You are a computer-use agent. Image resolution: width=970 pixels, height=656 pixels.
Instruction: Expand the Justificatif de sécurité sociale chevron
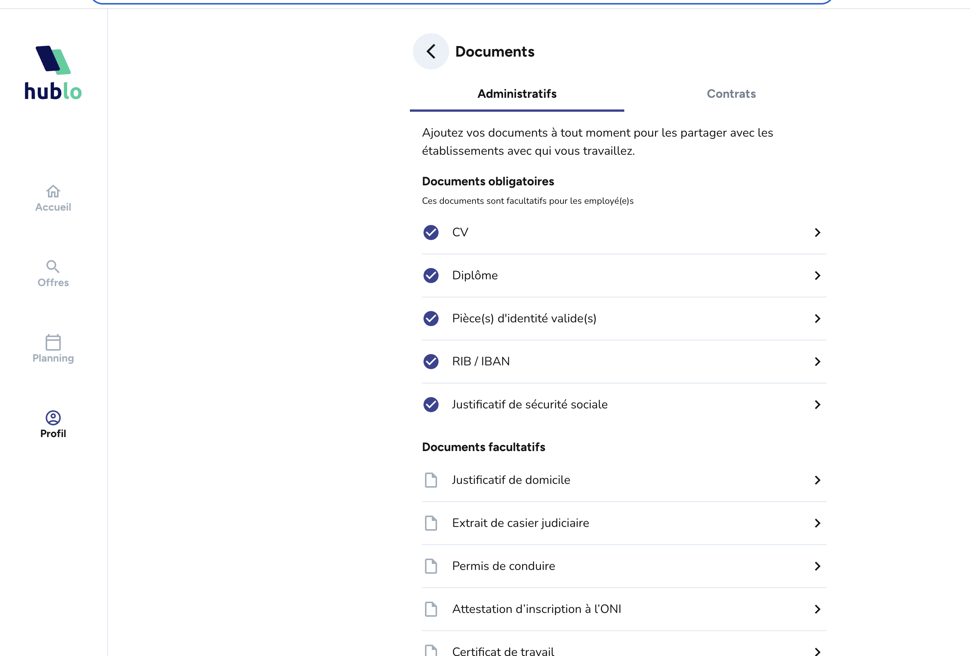817,405
